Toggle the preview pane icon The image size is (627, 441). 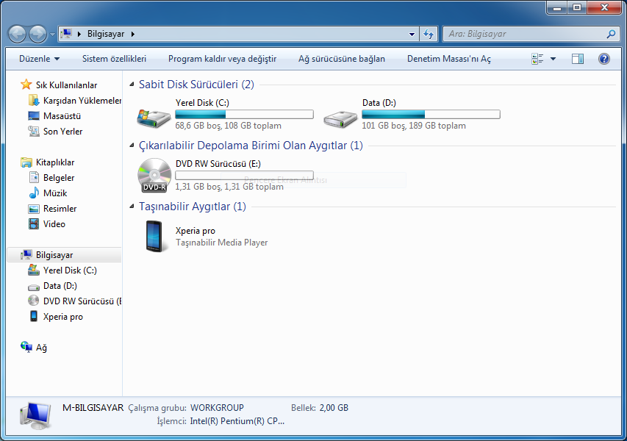(578, 59)
